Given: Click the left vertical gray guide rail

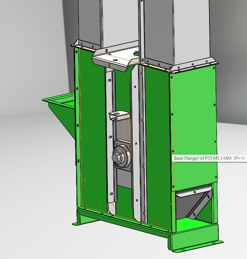Looking at the screenshot, I should coord(110,143).
